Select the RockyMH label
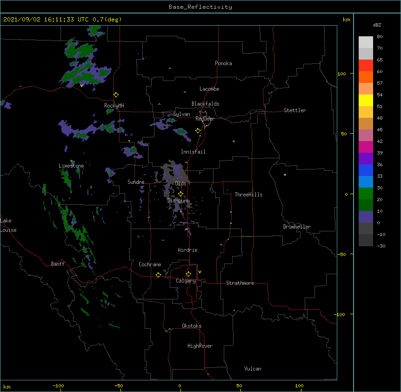The width and height of the screenshot is (401, 392). coord(114,106)
